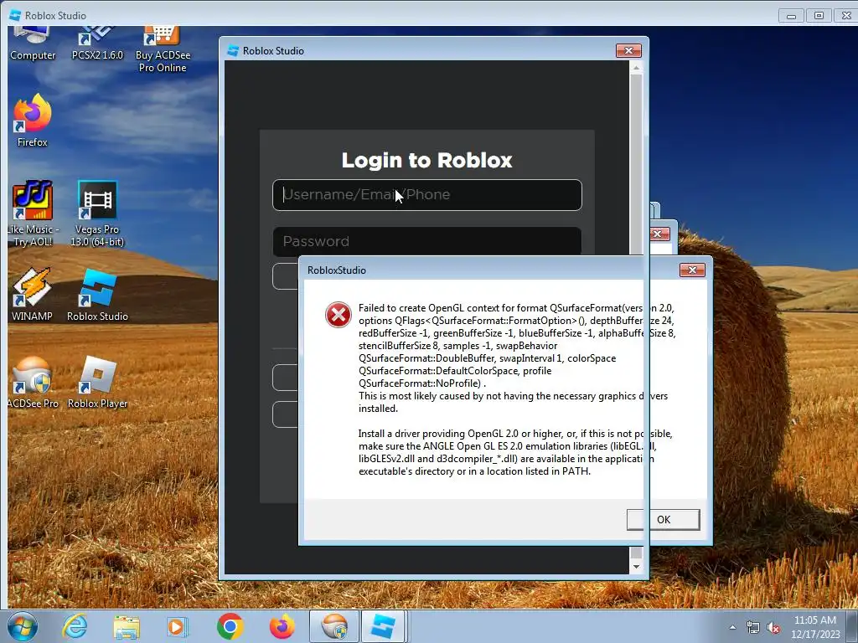Click the Roblox Studio login title bar icon
Screen dimensions: 858x643
[x=233, y=50]
